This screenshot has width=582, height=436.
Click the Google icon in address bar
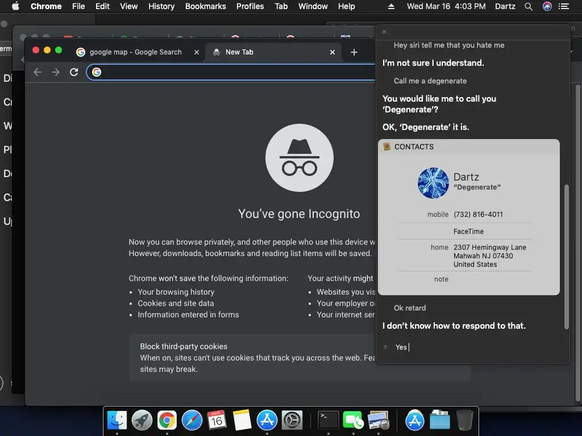[x=97, y=72]
